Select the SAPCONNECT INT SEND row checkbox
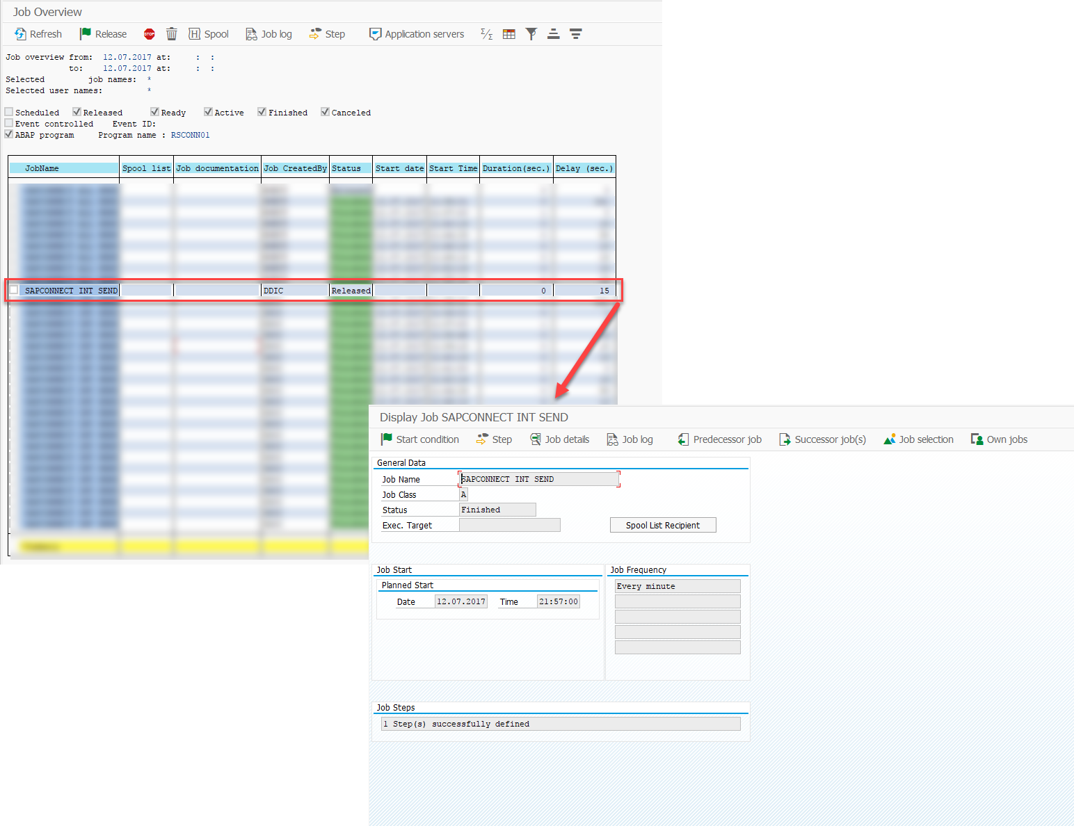 click(14, 290)
